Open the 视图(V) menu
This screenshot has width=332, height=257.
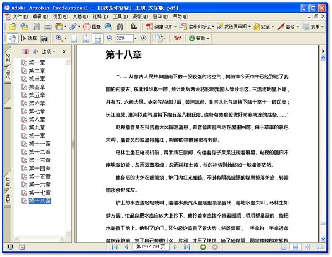[x=60, y=17]
